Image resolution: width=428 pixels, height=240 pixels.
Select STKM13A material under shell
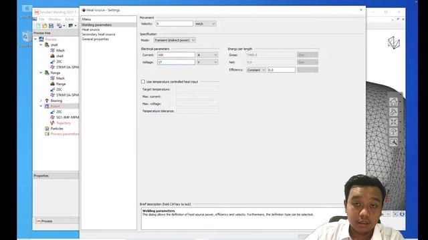pyautogui.click(x=68, y=67)
